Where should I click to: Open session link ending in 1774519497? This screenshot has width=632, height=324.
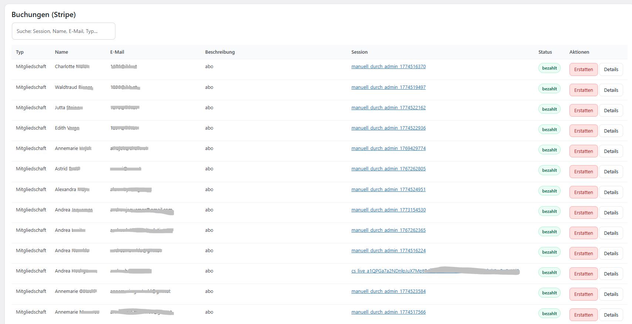pos(388,87)
